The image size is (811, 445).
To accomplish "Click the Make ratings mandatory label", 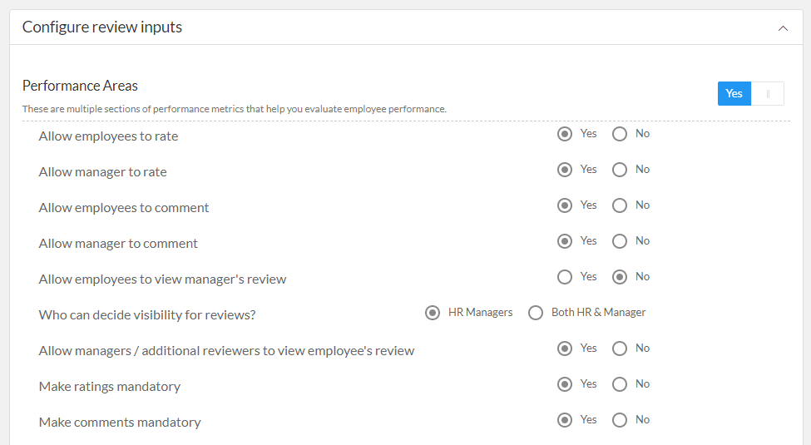I will 110,387.
